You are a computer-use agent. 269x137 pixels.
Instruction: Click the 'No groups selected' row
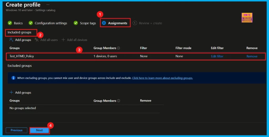[84, 108]
